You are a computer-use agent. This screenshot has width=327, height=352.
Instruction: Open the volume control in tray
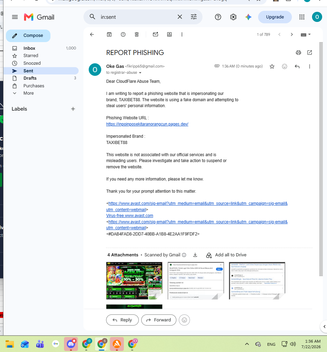click(x=293, y=344)
